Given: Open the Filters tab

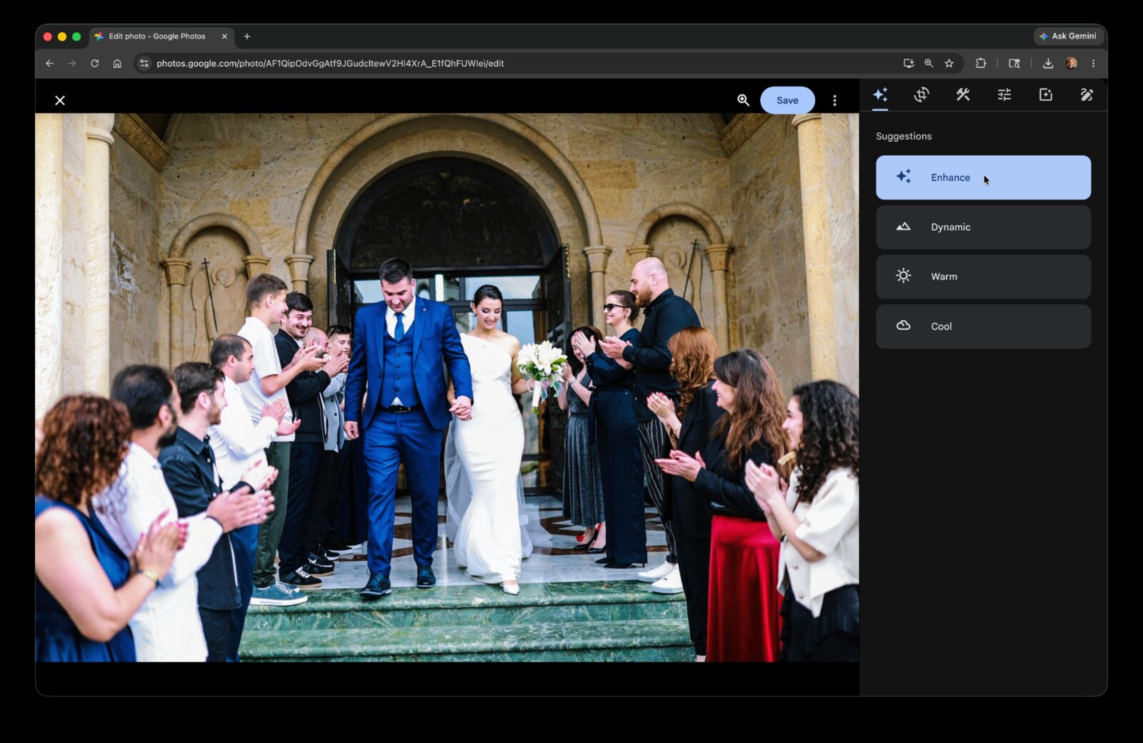Looking at the screenshot, I should [1046, 94].
